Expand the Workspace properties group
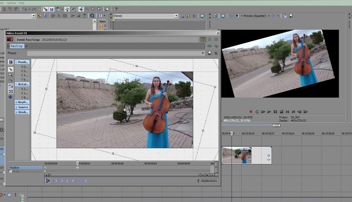This screenshot has width=352, height=202. click(17, 112)
